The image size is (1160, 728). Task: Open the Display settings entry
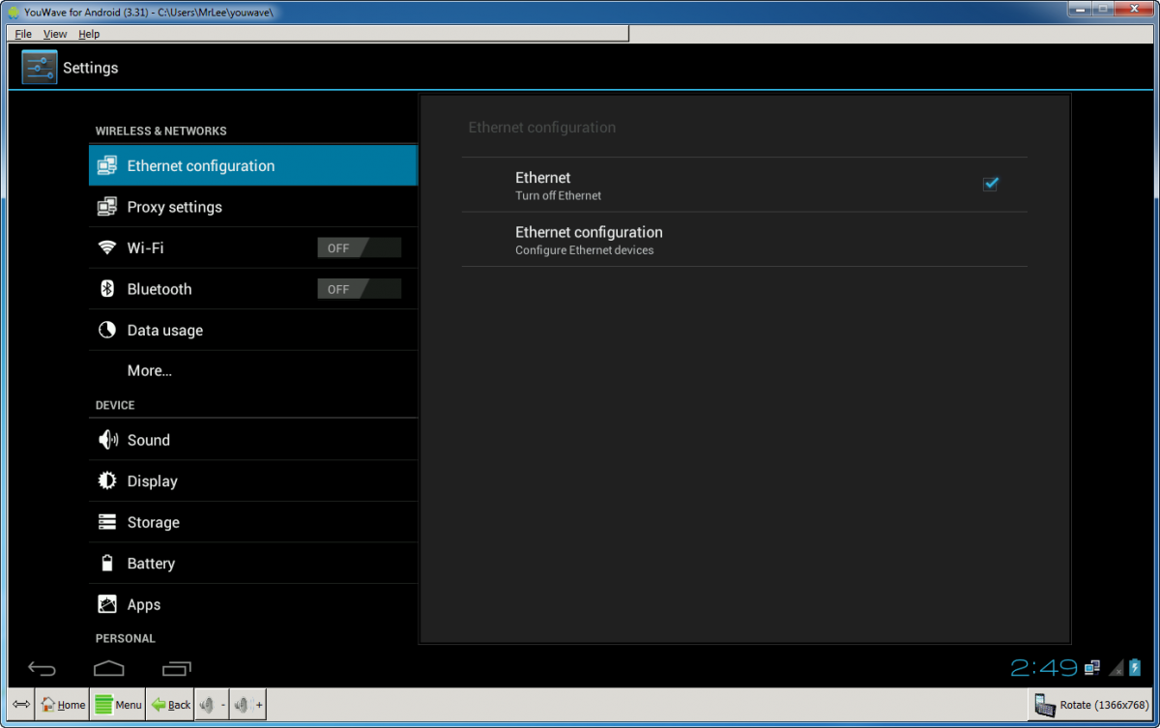pyautogui.click(x=153, y=481)
